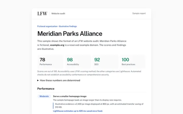Click the 'Moderate' severity badge
The height and width of the screenshot is (114, 183).
click(x=44, y=96)
